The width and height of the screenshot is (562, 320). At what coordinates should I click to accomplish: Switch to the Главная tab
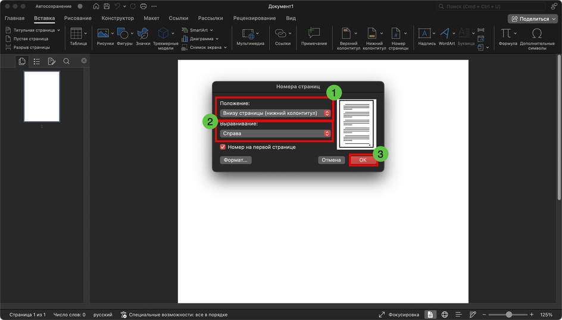(15, 18)
